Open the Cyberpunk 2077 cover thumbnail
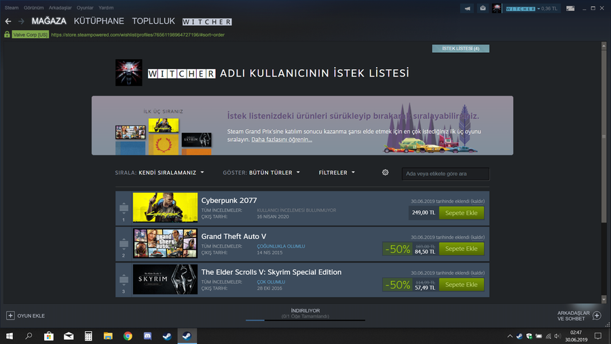This screenshot has width=611, height=344. [165, 207]
